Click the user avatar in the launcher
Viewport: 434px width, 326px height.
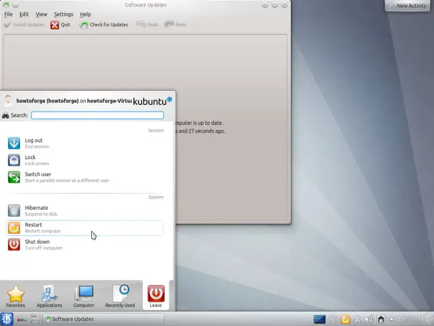pyautogui.click(x=8, y=101)
